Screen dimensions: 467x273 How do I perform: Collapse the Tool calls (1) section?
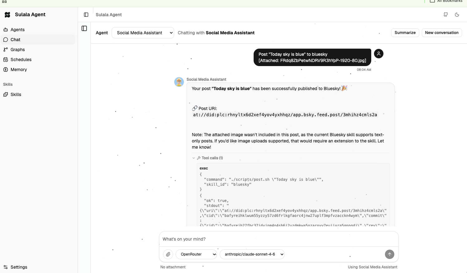pyautogui.click(x=208, y=158)
